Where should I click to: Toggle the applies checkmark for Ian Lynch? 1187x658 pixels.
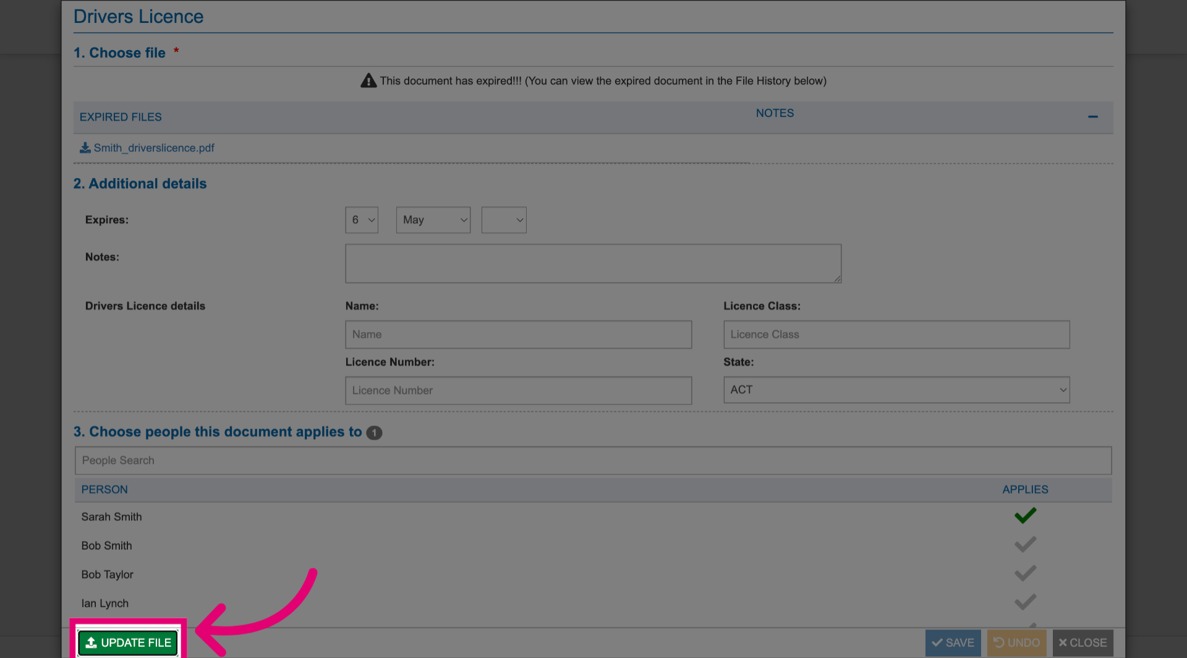1025,602
